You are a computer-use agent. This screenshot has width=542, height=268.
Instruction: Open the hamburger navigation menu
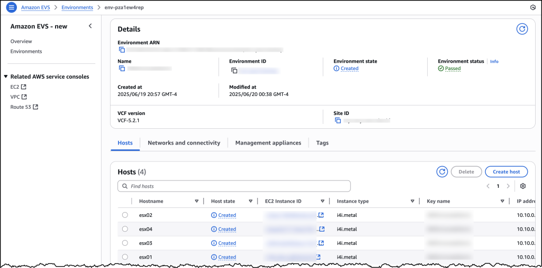tap(11, 7)
